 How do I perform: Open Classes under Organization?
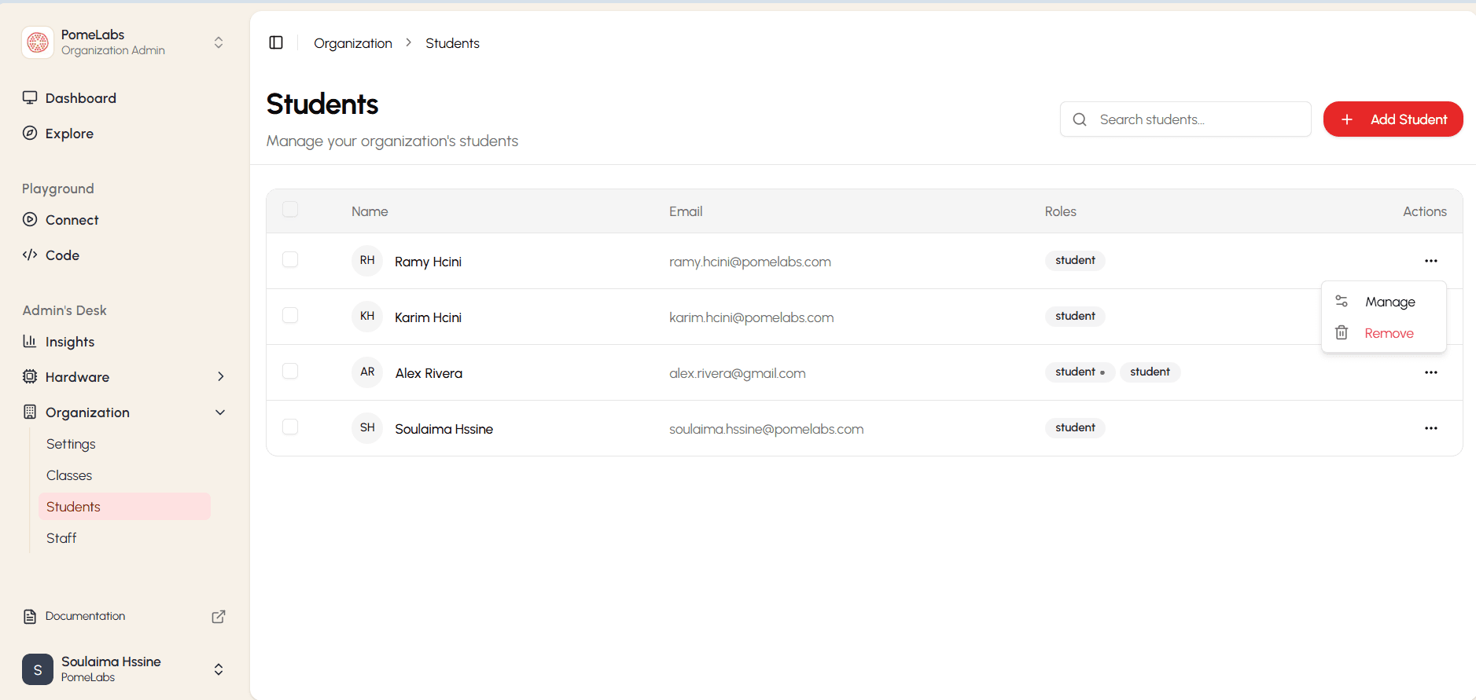[x=69, y=475]
